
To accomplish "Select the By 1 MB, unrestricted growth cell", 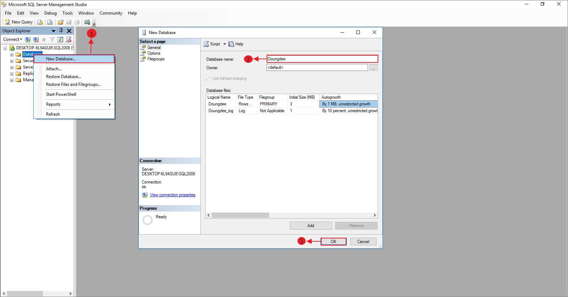I will [349, 104].
